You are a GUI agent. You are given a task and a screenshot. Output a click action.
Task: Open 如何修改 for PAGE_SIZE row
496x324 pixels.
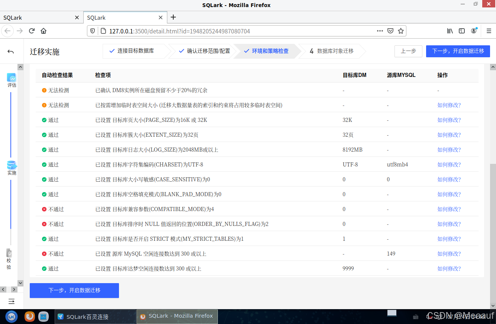tap(449, 120)
